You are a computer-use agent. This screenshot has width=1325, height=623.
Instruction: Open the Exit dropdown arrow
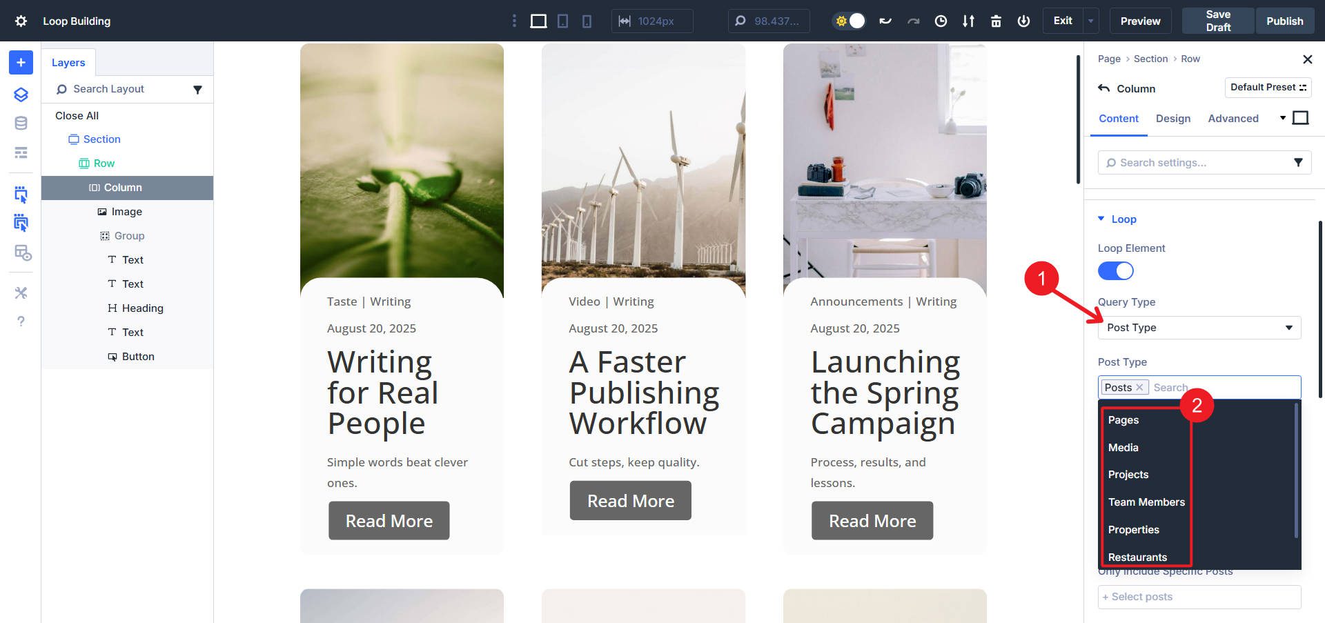[1090, 21]
